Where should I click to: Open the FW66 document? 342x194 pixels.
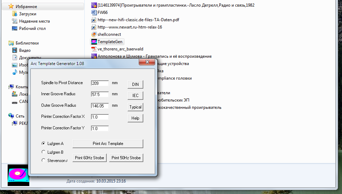[x=102, y=13]
